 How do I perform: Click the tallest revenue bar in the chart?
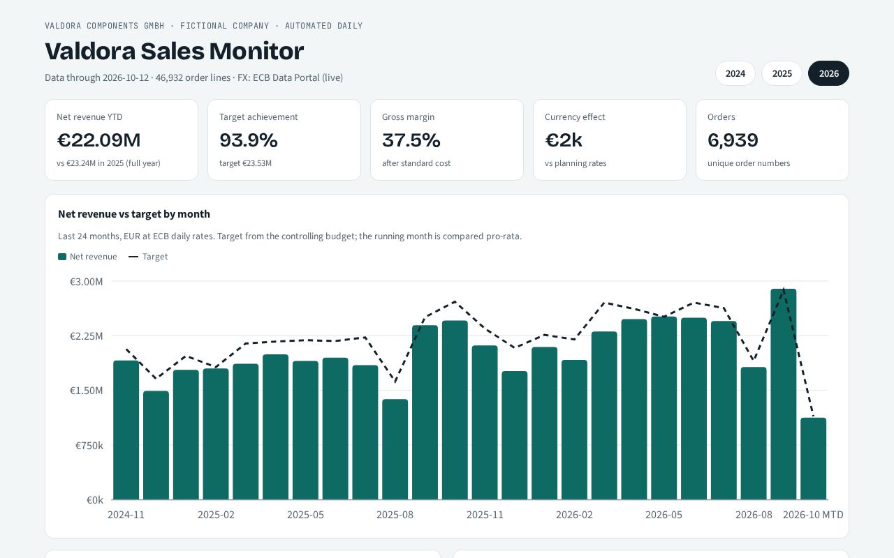click(x=784, y=394)
